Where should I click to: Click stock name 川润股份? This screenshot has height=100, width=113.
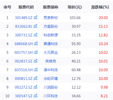point(51,87)
